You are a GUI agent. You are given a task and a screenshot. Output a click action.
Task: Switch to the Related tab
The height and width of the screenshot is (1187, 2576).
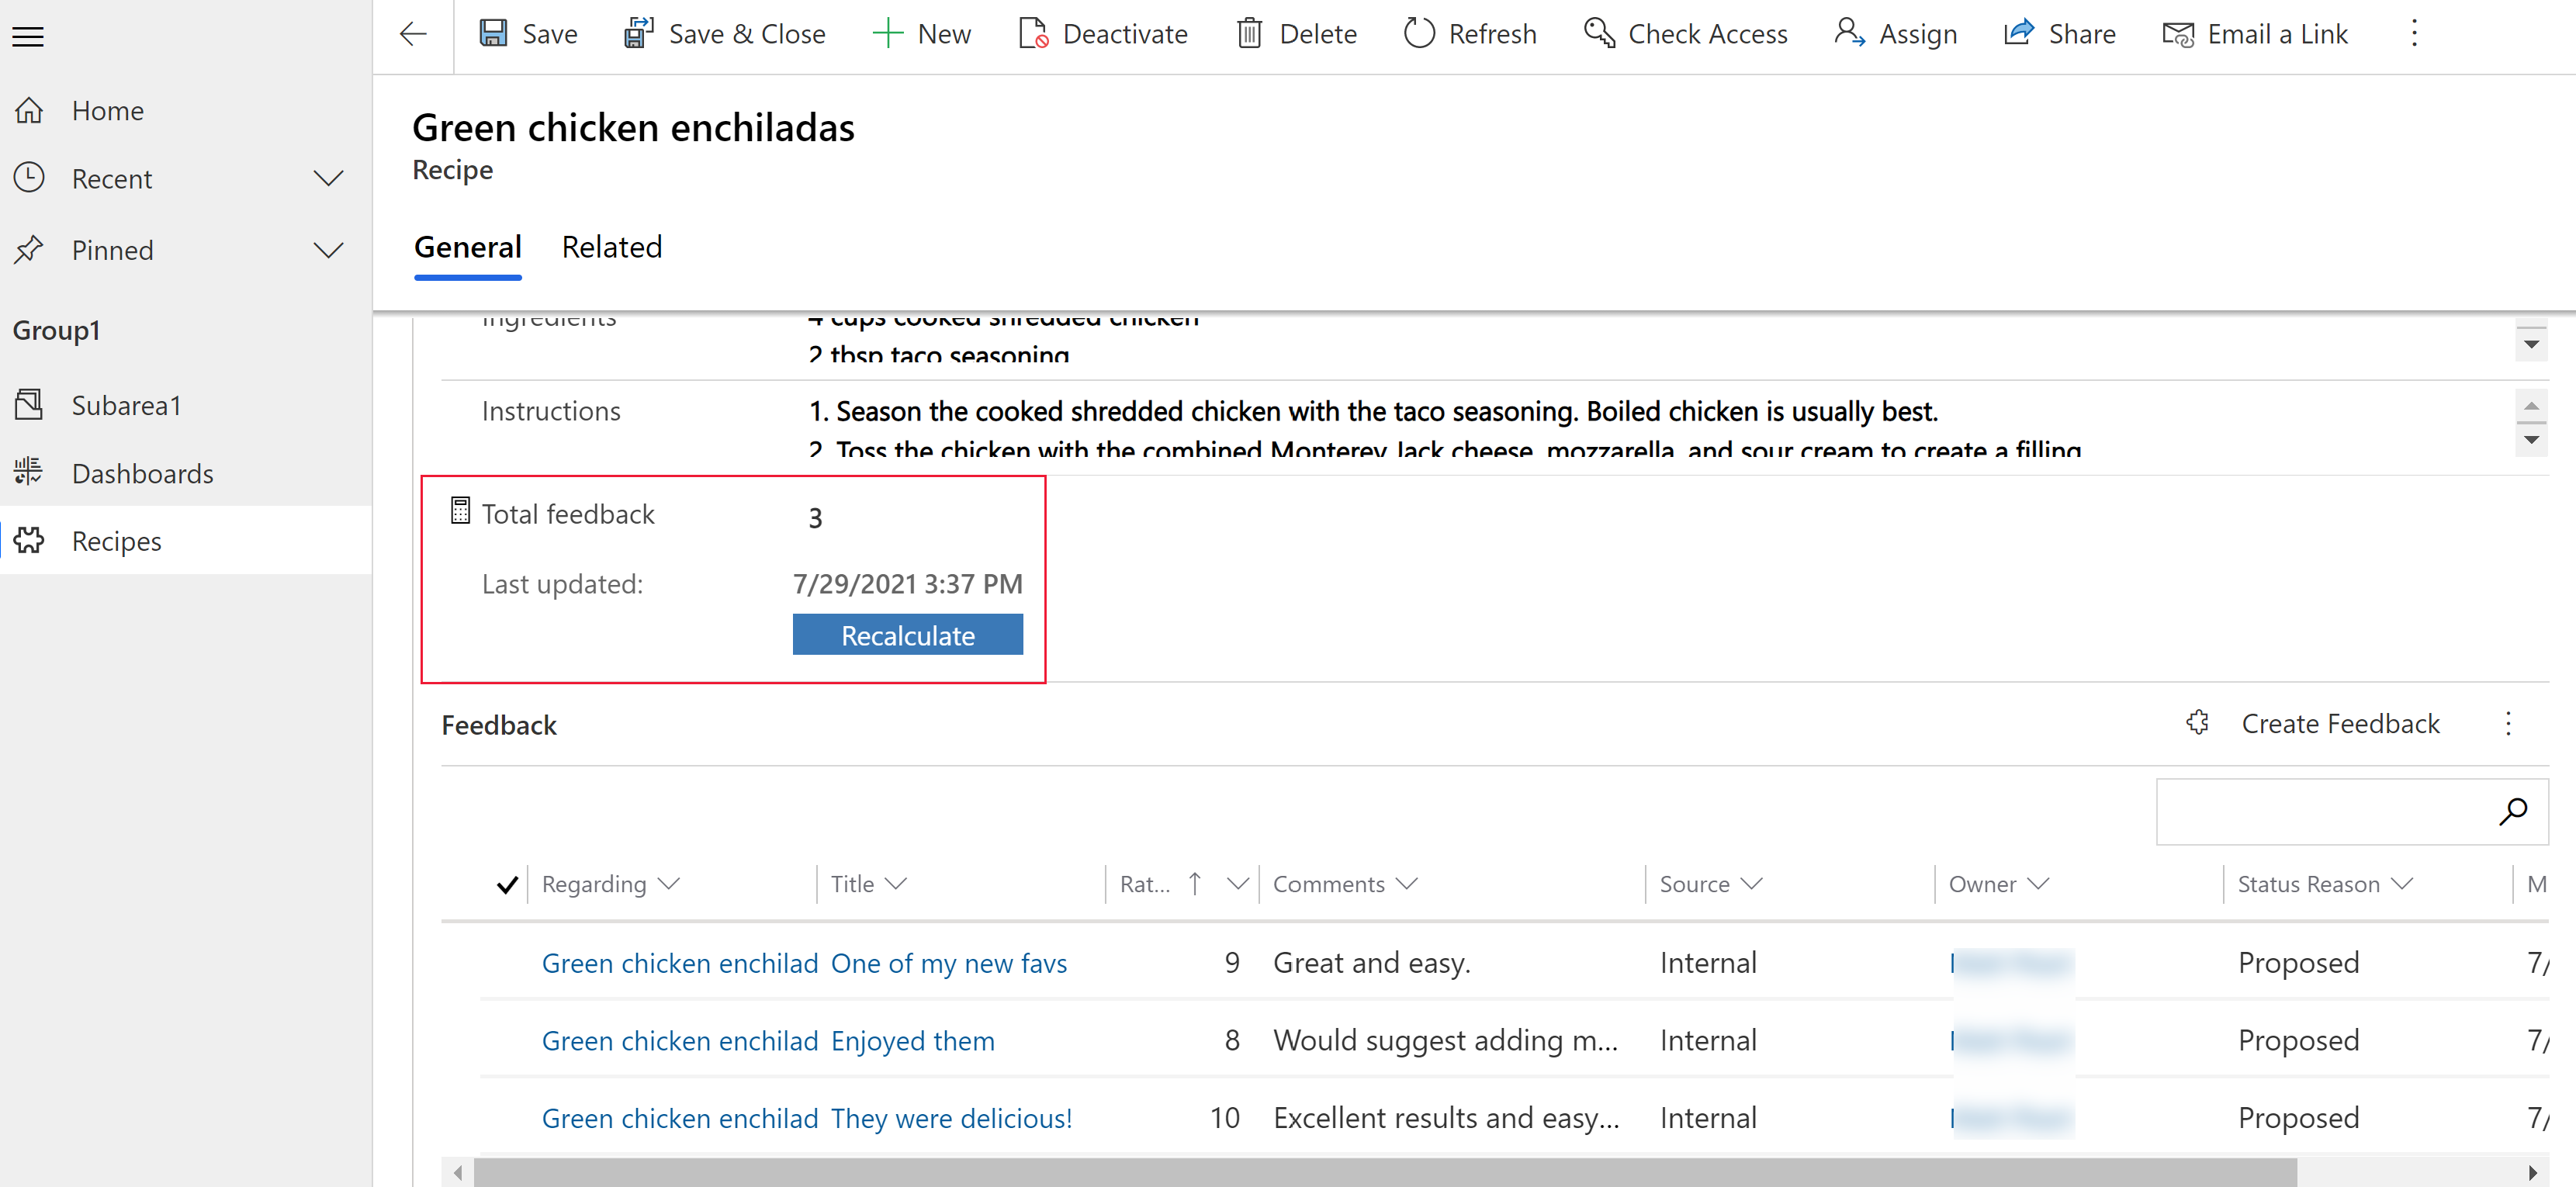click(610, 248)
